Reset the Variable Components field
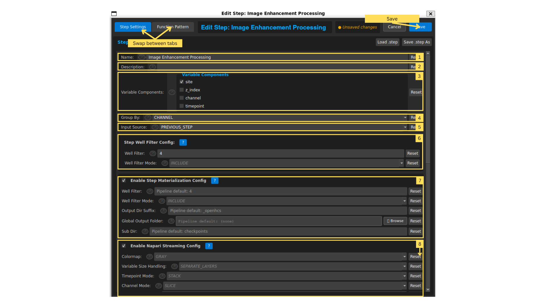 416,92
